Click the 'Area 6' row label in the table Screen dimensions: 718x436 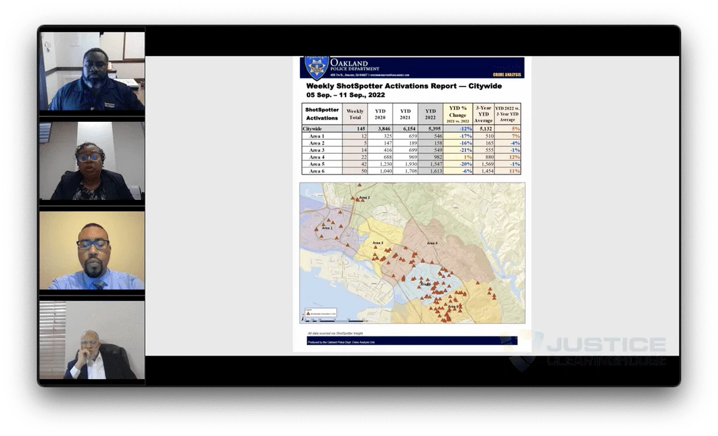[316, 171]
